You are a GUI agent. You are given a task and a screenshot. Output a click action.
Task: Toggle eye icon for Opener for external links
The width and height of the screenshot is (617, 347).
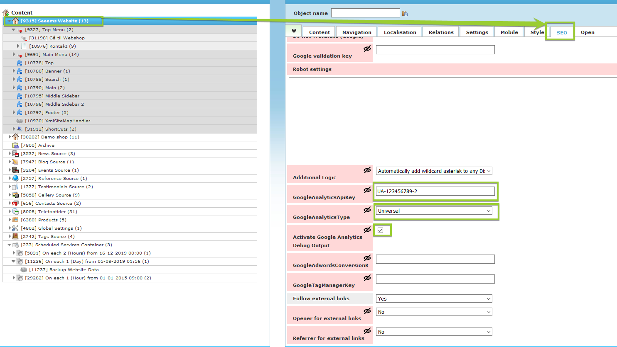coord(367,311)
